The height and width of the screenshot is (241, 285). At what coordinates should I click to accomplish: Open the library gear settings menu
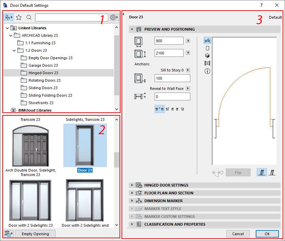tap(114, 17)
